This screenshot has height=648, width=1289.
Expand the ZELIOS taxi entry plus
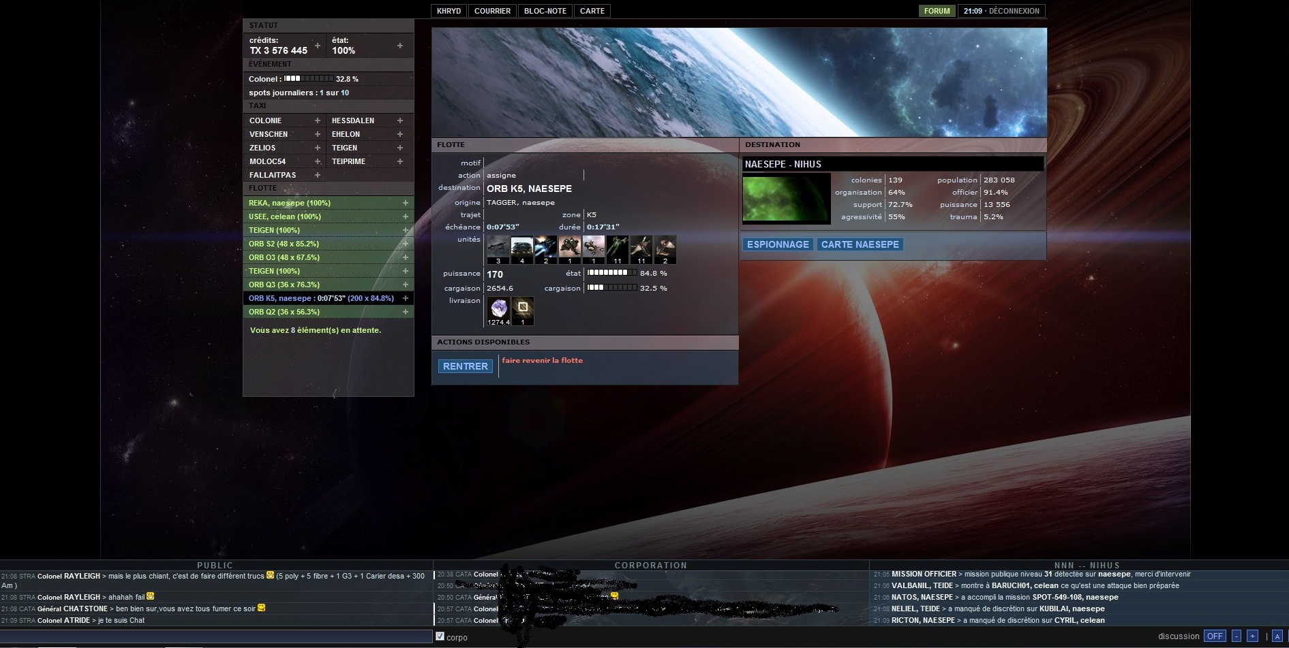point(318,148)
